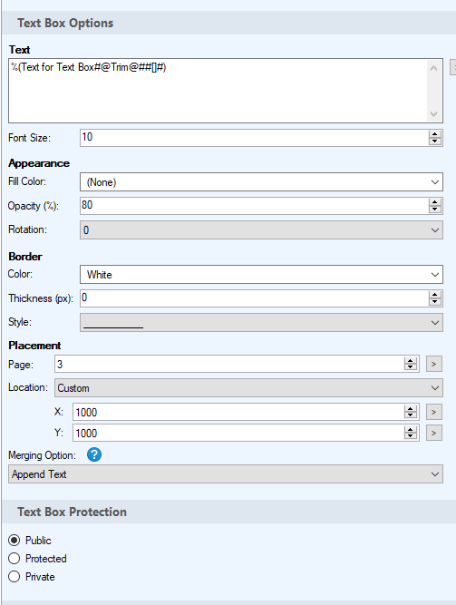Select the Public protection option
The height and width of the screenshot is (605, 456).
click(15, 541)
